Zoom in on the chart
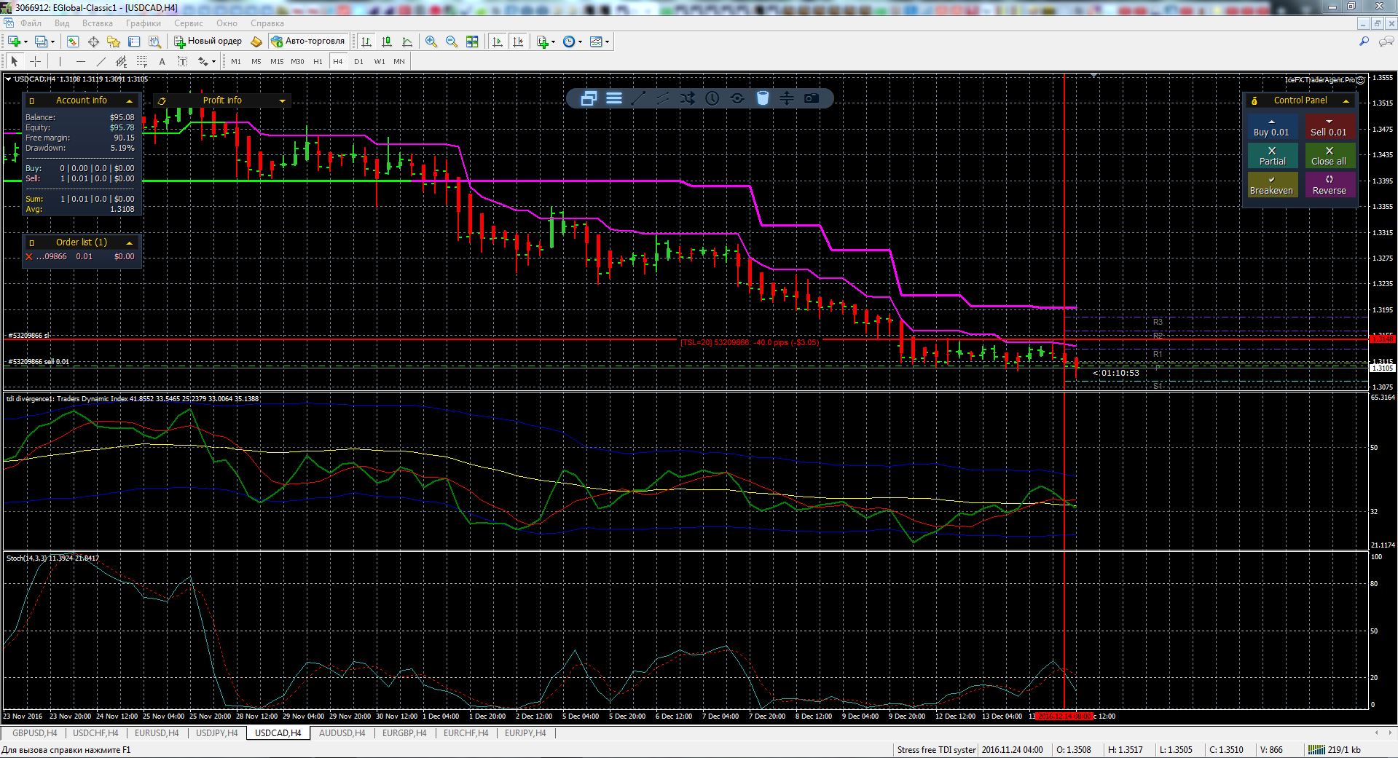 [x=431, y=42]
